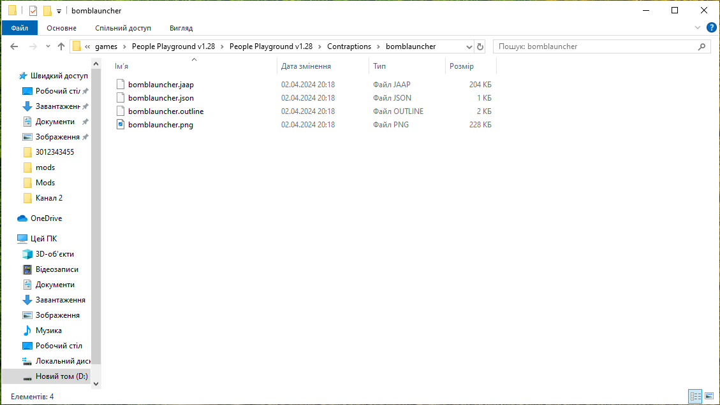Viewport: 720px width, 405px height.
Task: Sort files by the Ім'я column
Action: pos(195,66)
